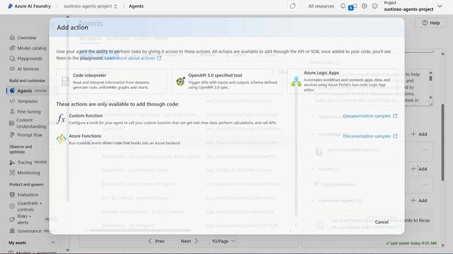
Task: Click the Governance building icon
Action: (12, 231)
